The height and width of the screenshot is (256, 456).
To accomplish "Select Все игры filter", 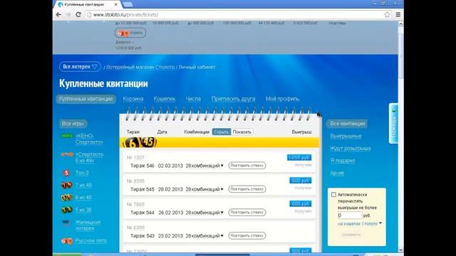I will click(73, 124).
